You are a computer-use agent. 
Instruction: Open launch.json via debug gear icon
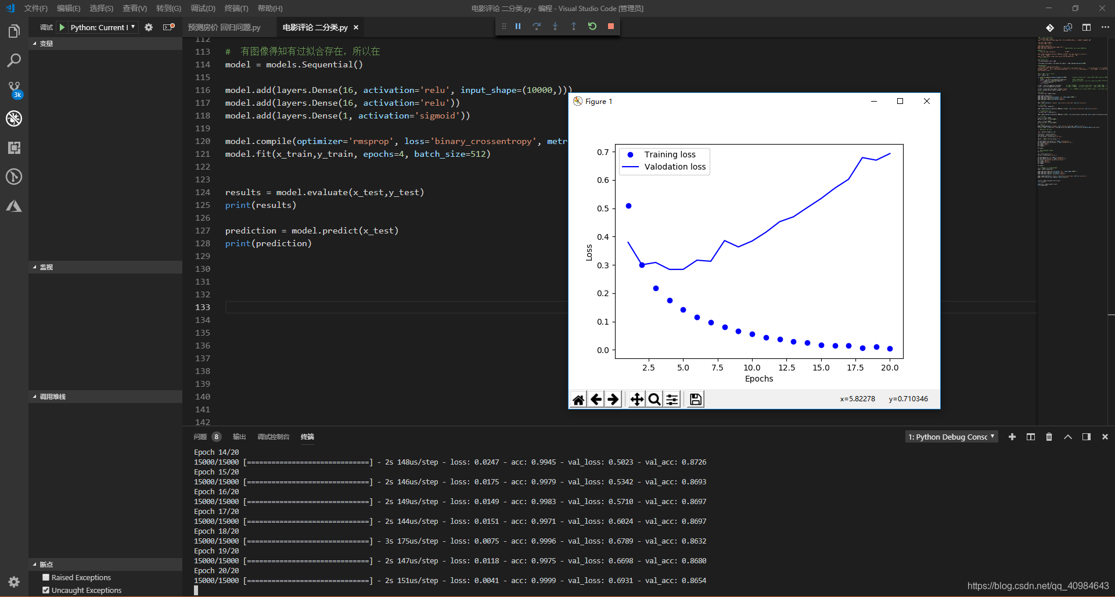pos(149,27)
